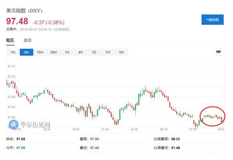This screenshot has width=233, height=160.
Task: Select the 1M timeframe
Action: coord(121,52)
